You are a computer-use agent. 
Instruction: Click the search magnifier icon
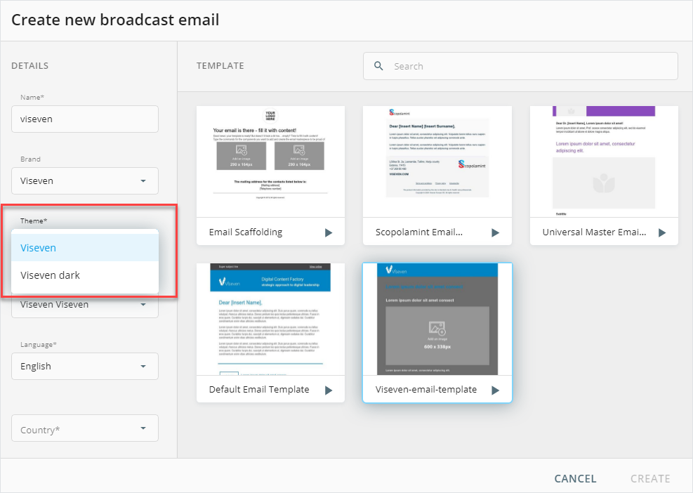point(379,66)
